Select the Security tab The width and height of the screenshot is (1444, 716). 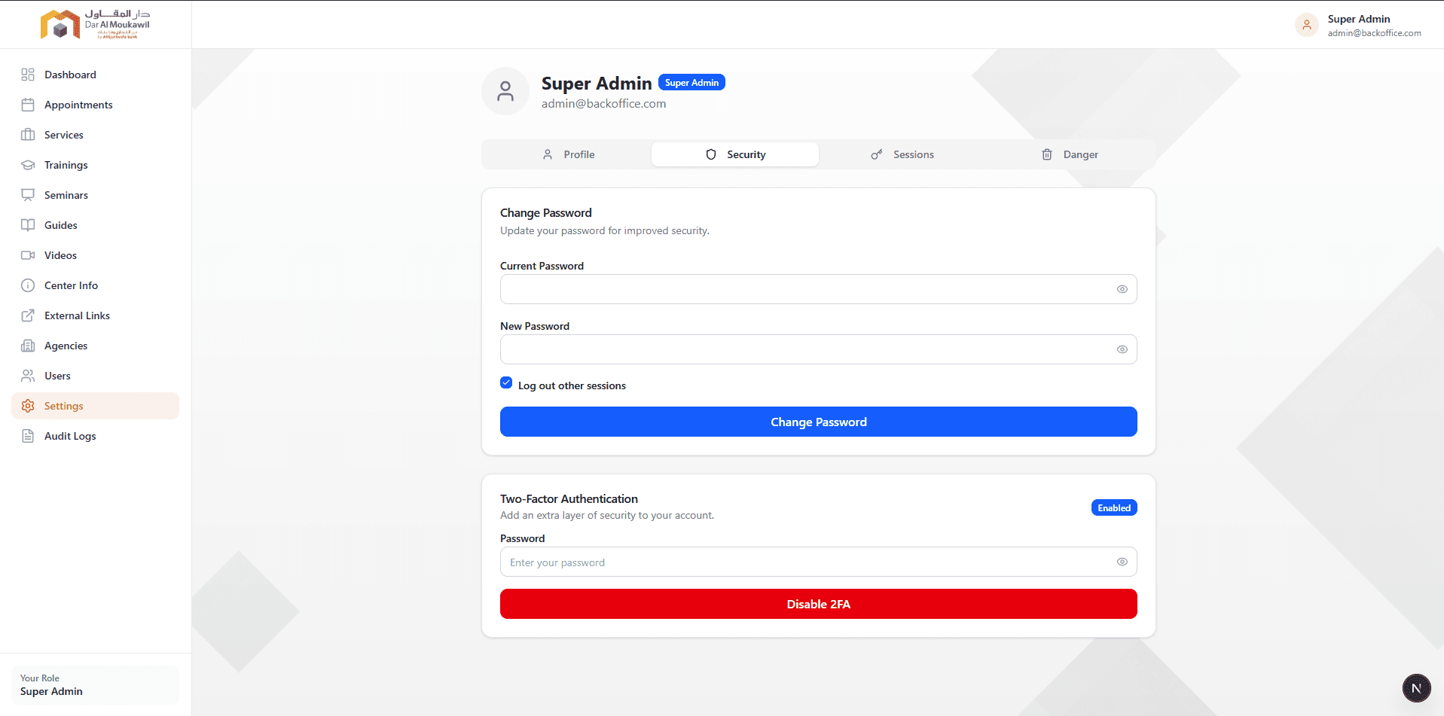tap(735, 154)
